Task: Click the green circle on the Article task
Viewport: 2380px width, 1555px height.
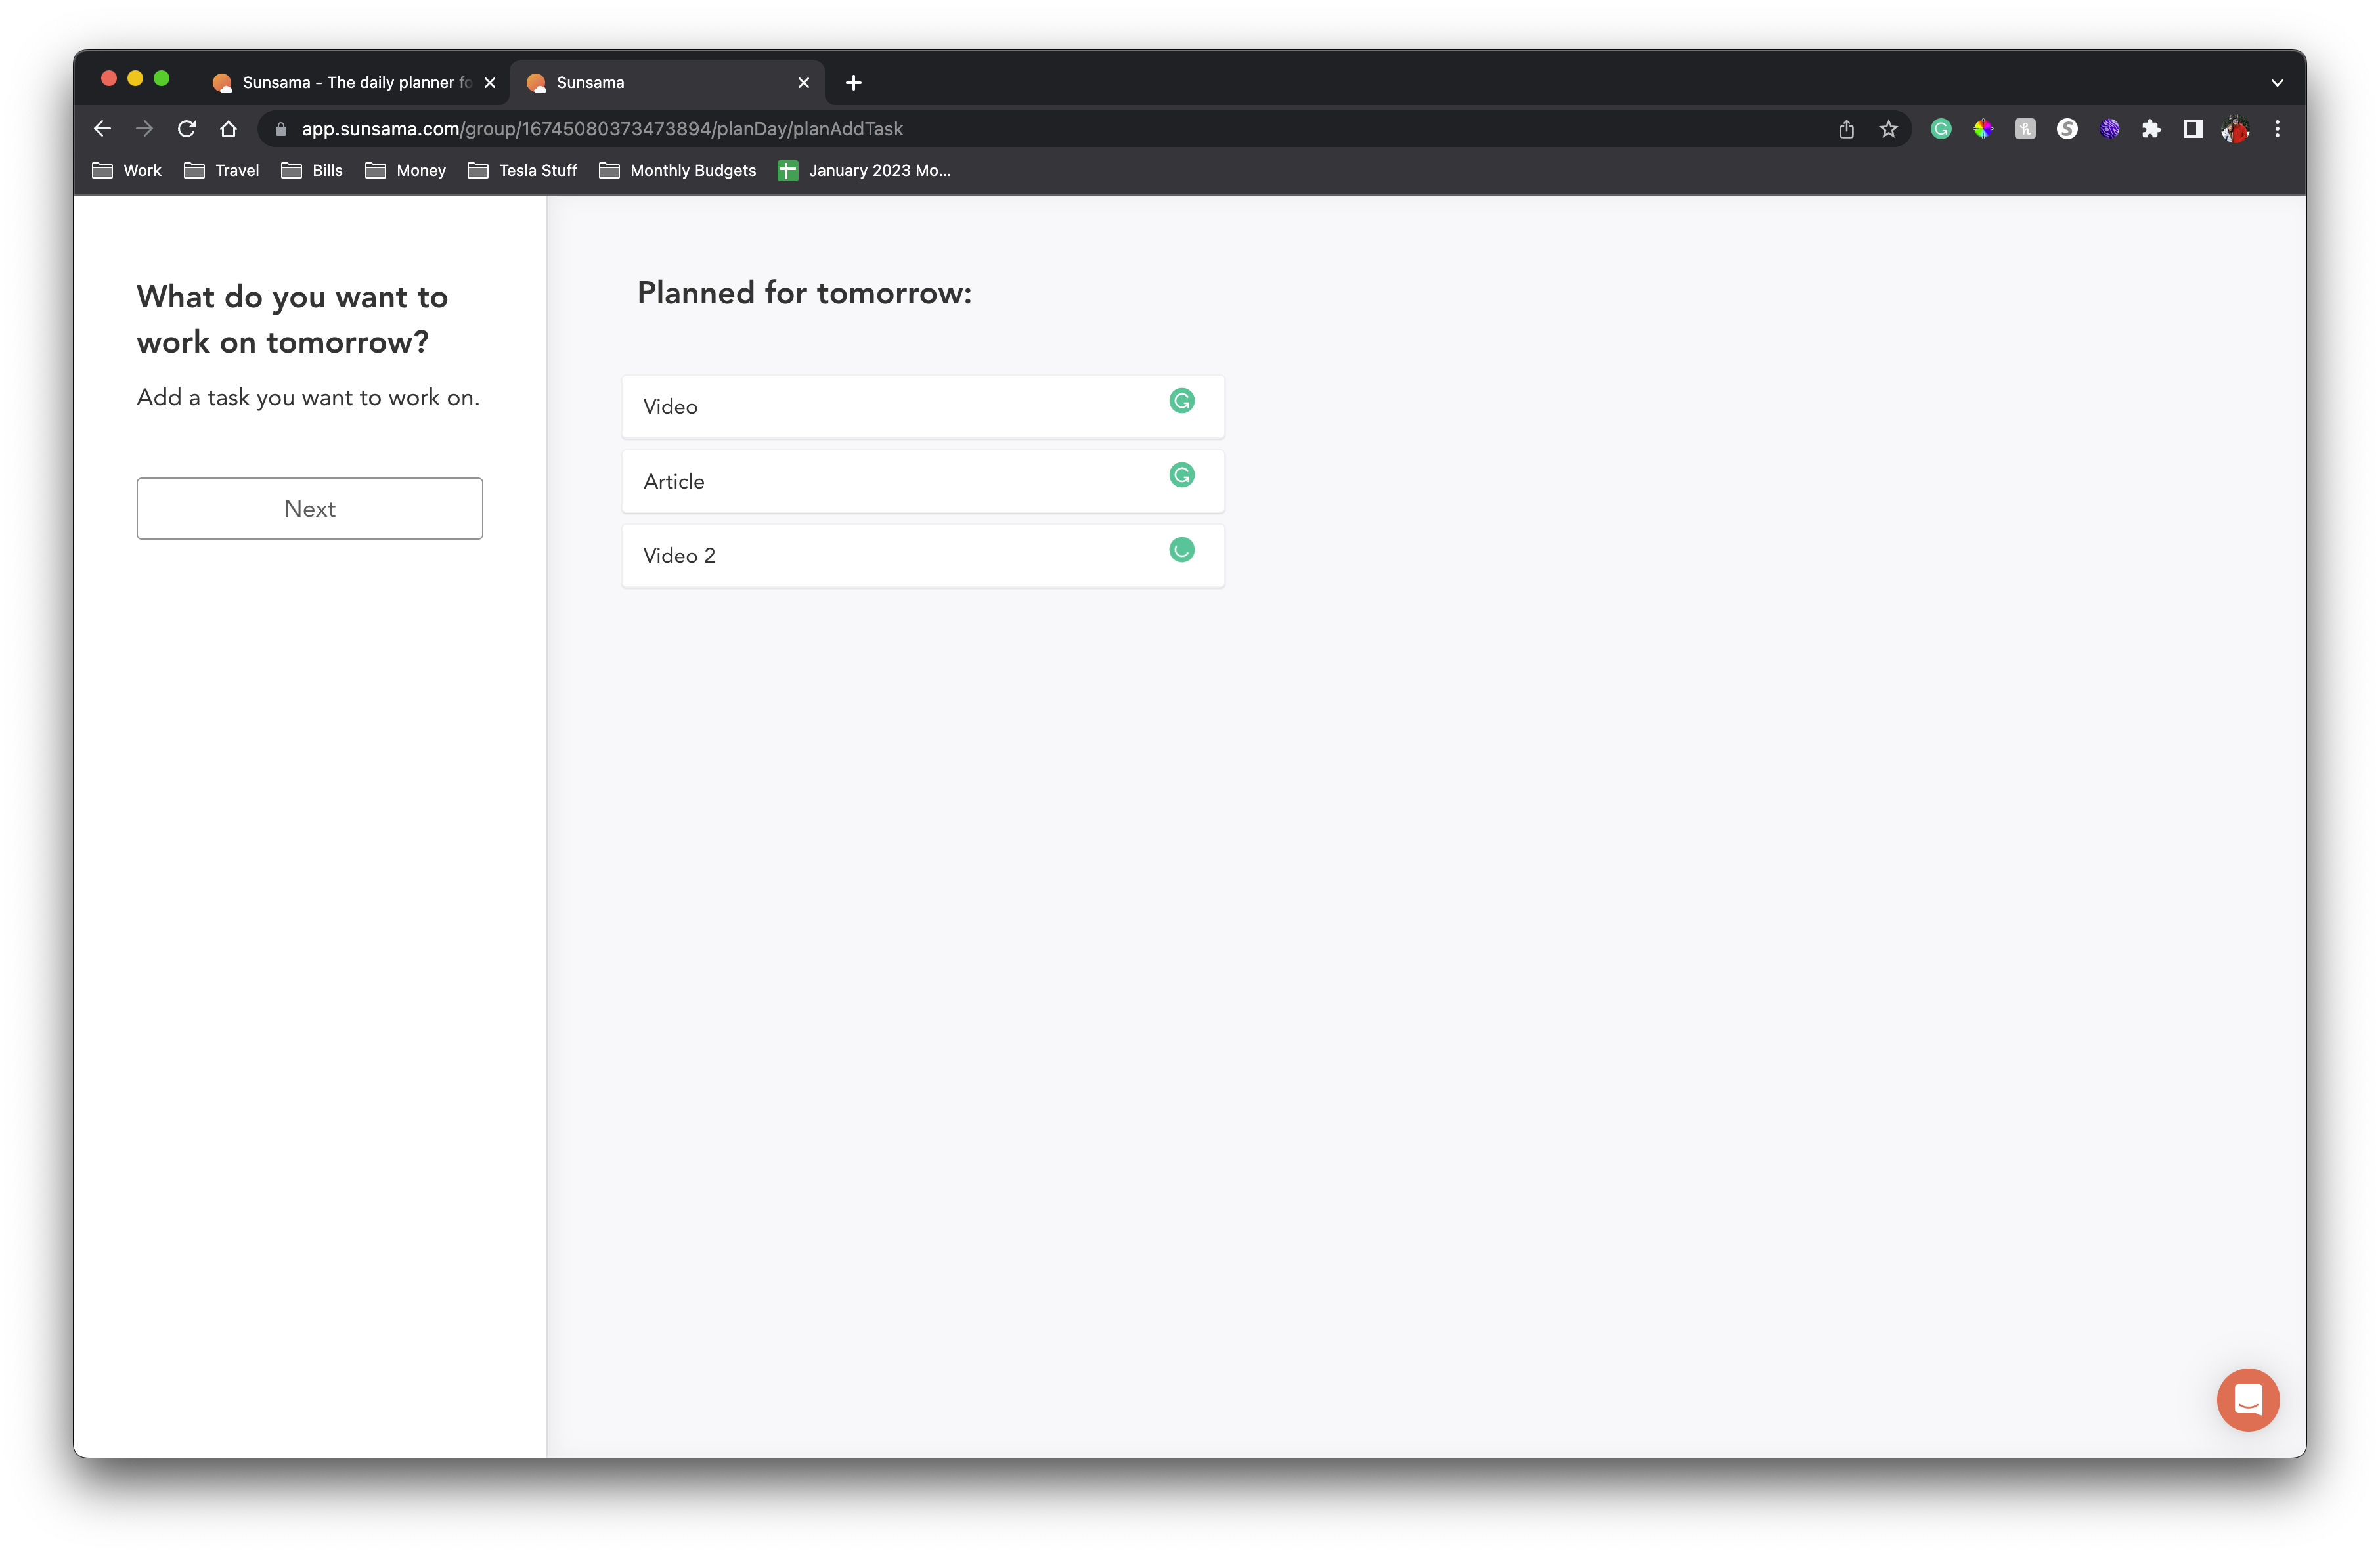Action: (x=1182, y=476)
